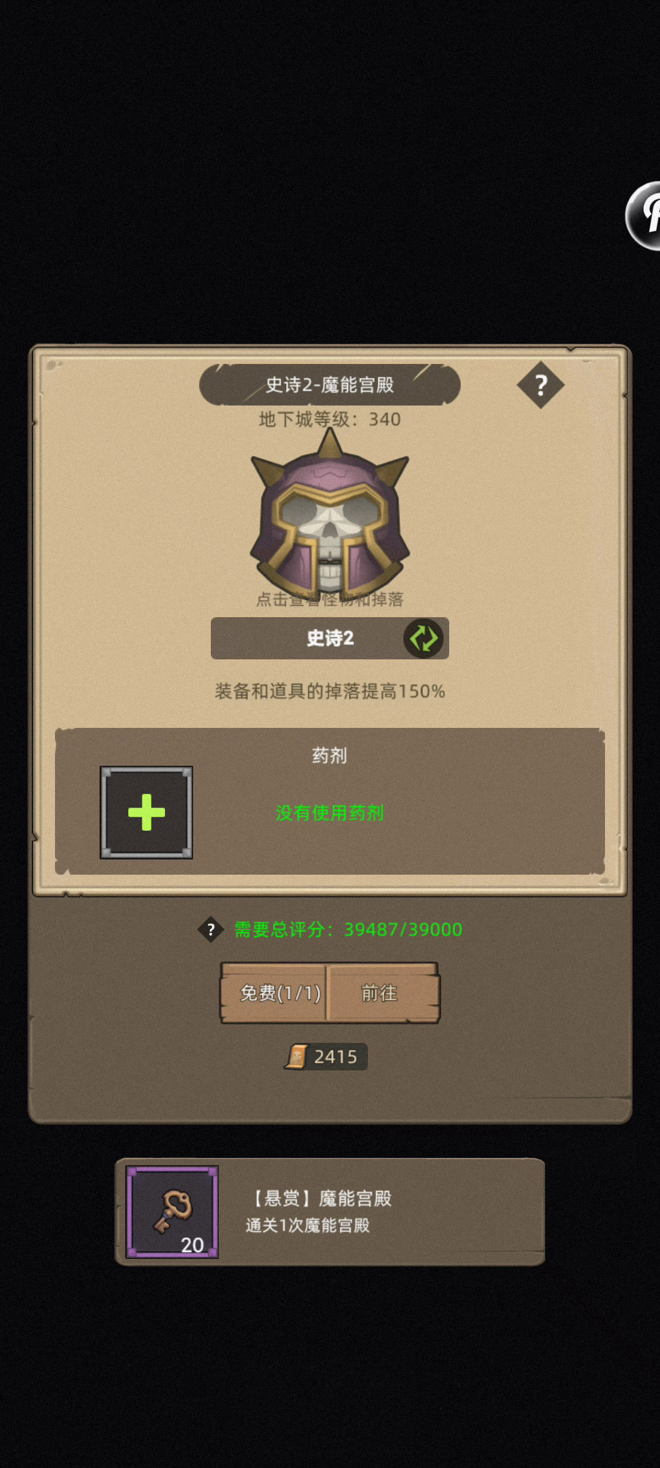Select the 史诗2-魔能宫殿 title banner
Image resolution: width=660 pixels, height=1468 pixels.
pyautogui.click(x=330, y=385)
